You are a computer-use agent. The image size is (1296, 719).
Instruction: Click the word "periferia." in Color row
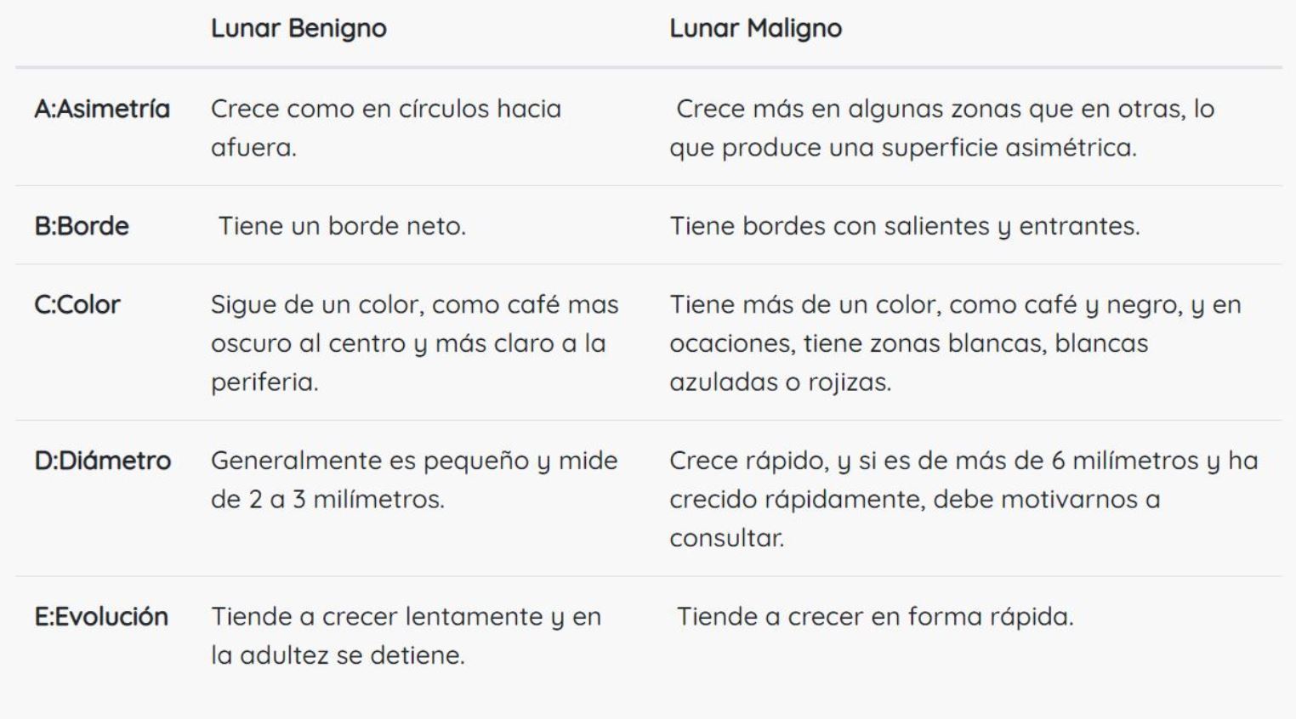tap(264, 382)
